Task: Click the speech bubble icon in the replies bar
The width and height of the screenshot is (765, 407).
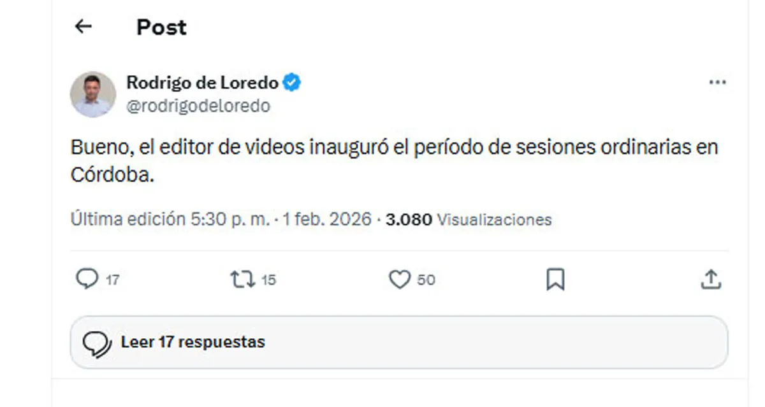Action: coord(97,342)
